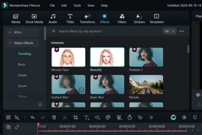This screenshot has height=135, width=202.
Task: Delete selected clip with trash icon
Action: point(54,117)
